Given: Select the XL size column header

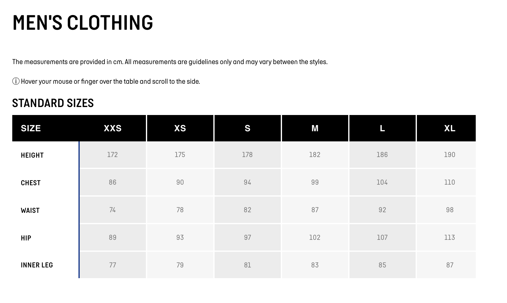Looking at the screenshot, I should [x=449, y=128].
